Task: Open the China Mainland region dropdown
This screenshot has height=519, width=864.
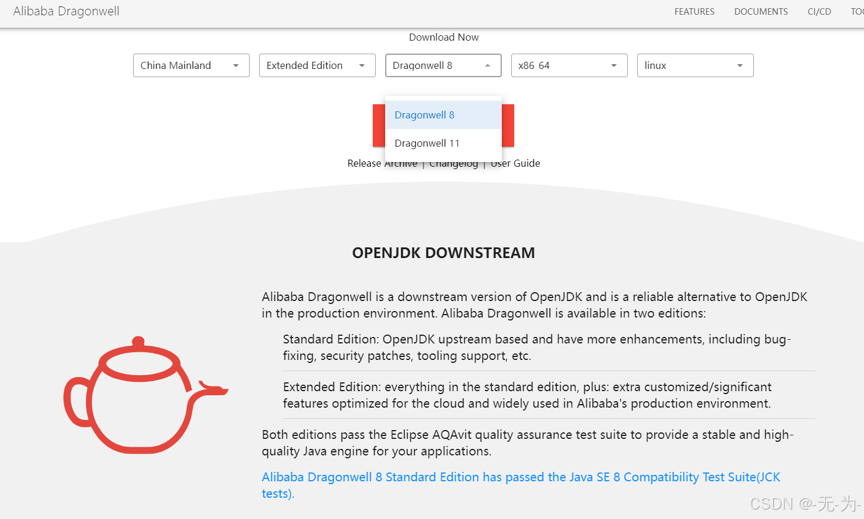Action: [x=191, y=65]
